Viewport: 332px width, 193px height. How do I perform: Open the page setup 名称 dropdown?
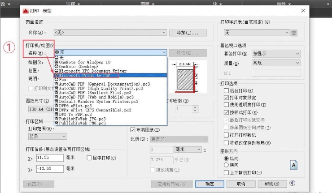(x=110, y=33)
